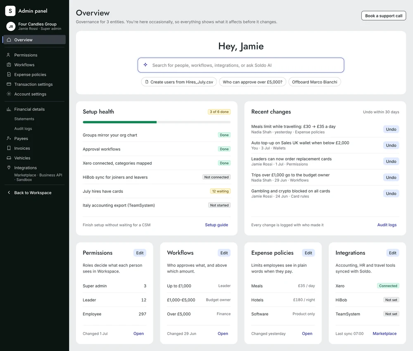Click the Back to Workspace chevron arrow
The width and height of the screenshot is (413, 351).
tap(9, 192)
